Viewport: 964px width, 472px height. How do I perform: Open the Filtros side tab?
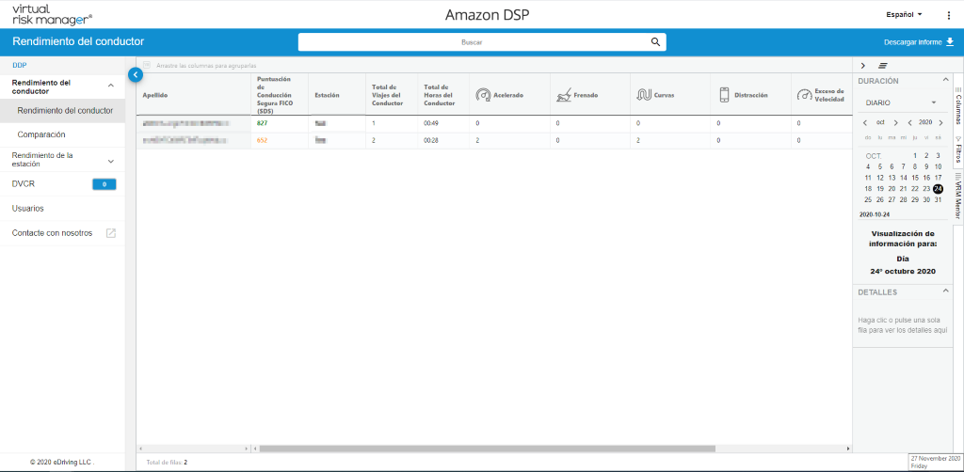pyautogui.click(x=958, y=149)
